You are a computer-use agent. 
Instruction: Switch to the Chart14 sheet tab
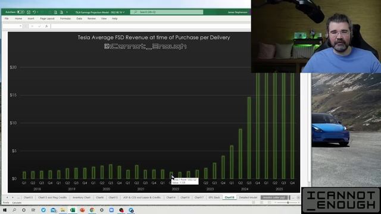[x=171, y=197]
